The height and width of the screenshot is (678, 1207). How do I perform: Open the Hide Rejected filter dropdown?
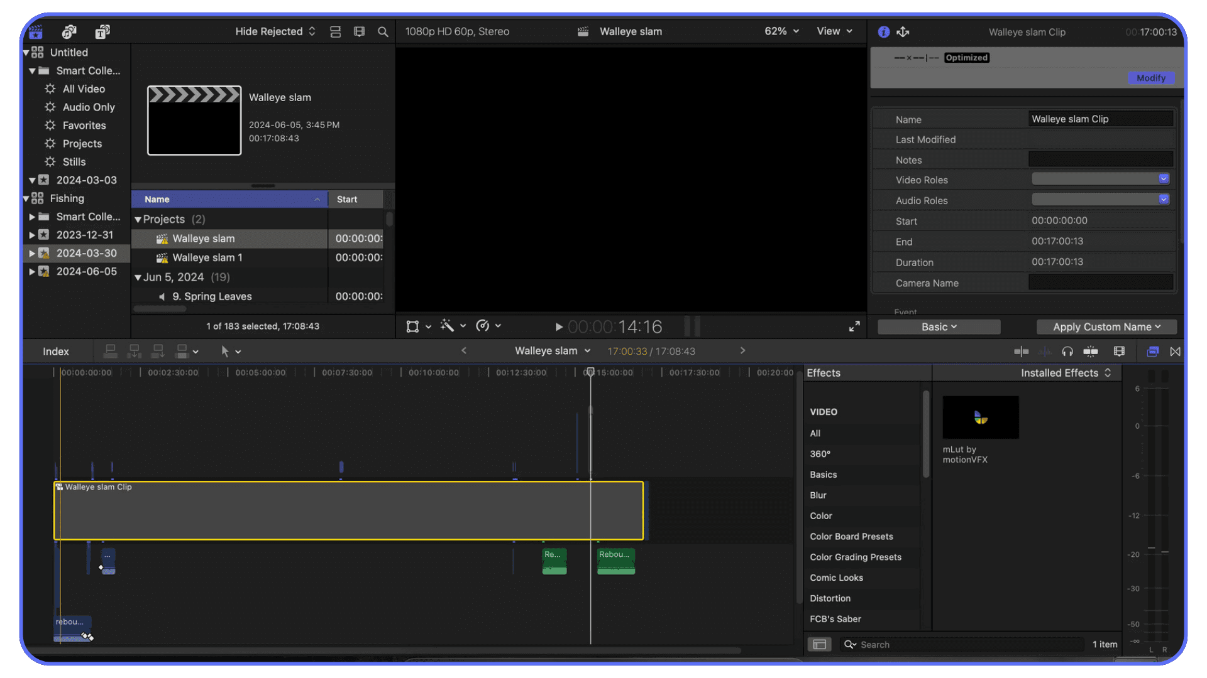pos(275,31)
